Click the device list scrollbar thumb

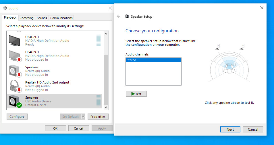pos(106,80)
